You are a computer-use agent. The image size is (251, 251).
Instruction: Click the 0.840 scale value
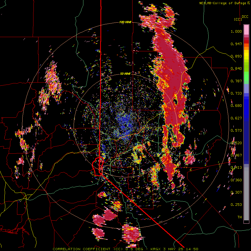pyautogui.click(x=236, y=69)
